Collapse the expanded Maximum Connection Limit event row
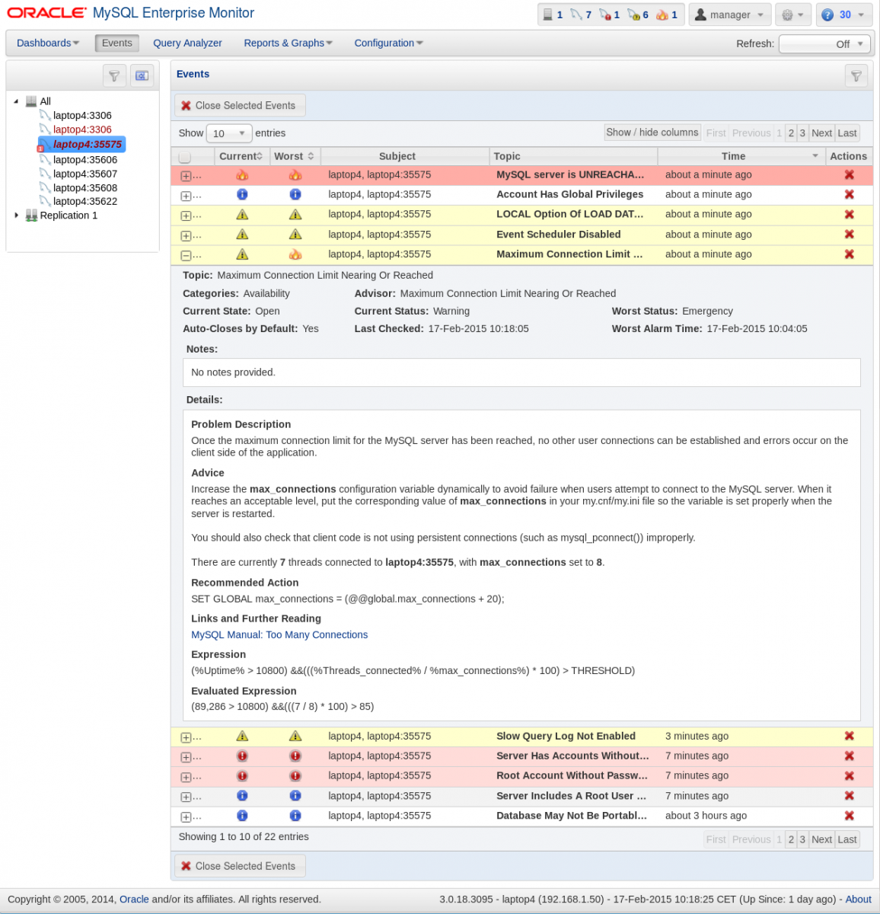880x914 pixels. 186,255
